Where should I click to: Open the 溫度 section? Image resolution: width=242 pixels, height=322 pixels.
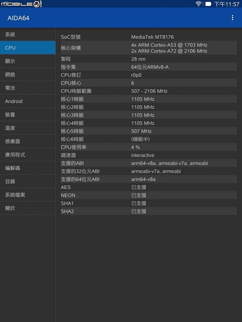[x=28, y=128]
